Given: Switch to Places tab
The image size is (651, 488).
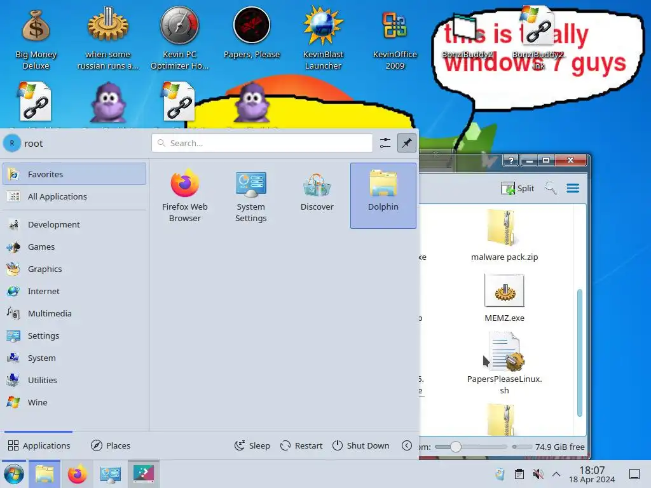Looking at the screenshot, I should pos(111,445).
